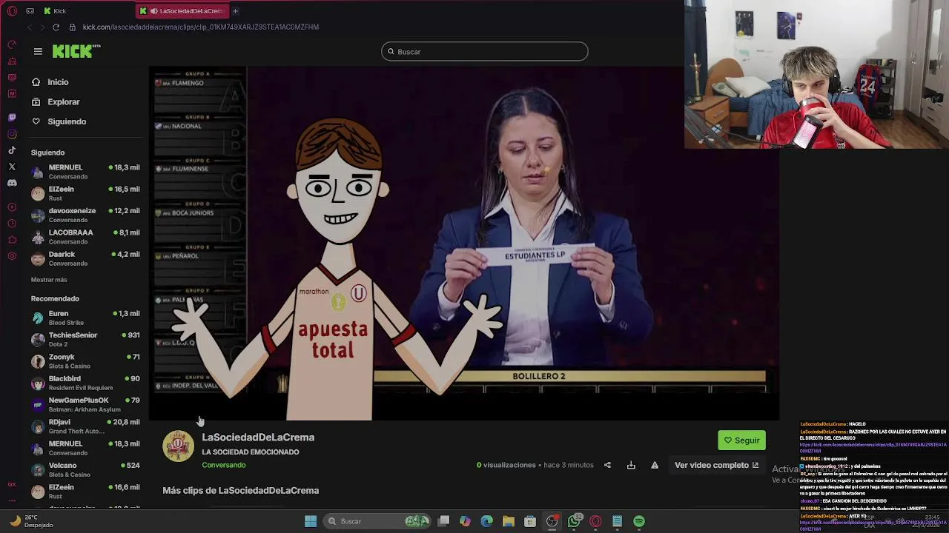Open a new browser tab

236,11
